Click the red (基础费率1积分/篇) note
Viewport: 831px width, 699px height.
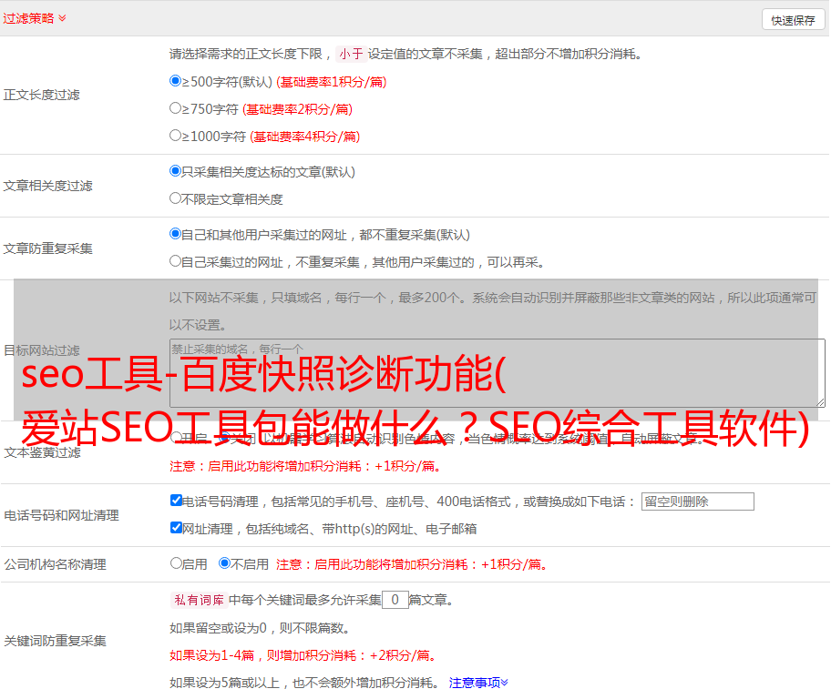(332, 82)
